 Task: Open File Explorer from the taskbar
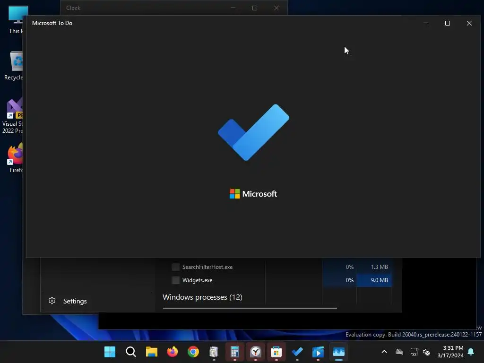pos(152,352)
